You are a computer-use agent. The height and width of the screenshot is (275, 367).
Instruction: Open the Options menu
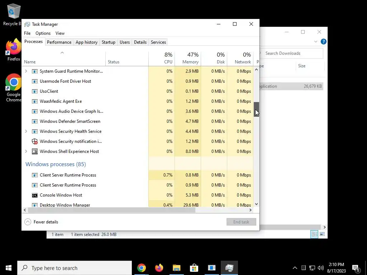tap(43, 33)
